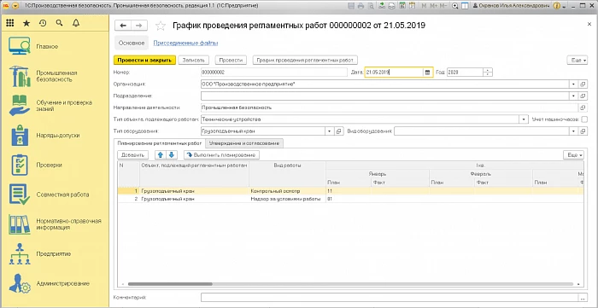Click the 1C main menu dropdown icon

point(15,6)
